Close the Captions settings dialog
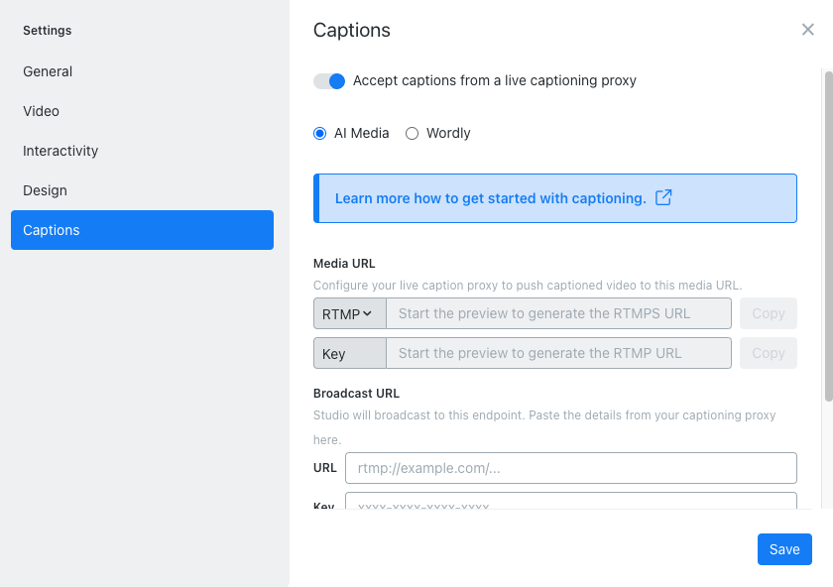833x587 pixels. pos(807,30)
